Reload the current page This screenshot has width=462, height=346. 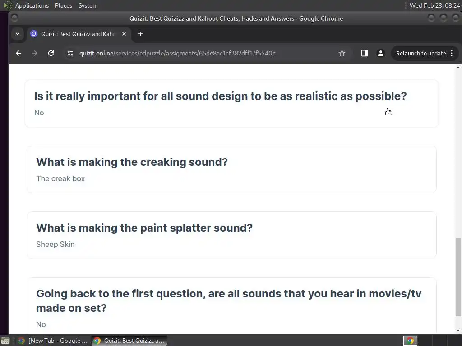51,53
